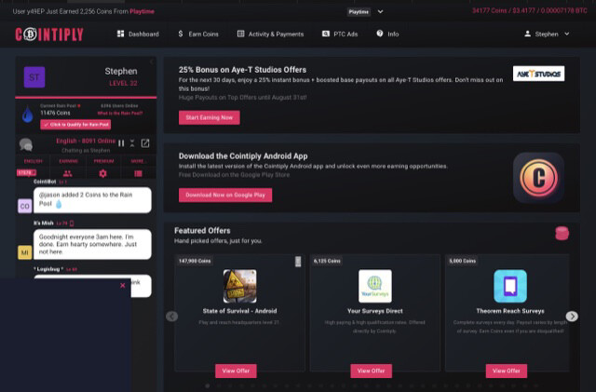596x392 pixels.
Task: Click Download Now on Google Play
Action: click(225, 195)
